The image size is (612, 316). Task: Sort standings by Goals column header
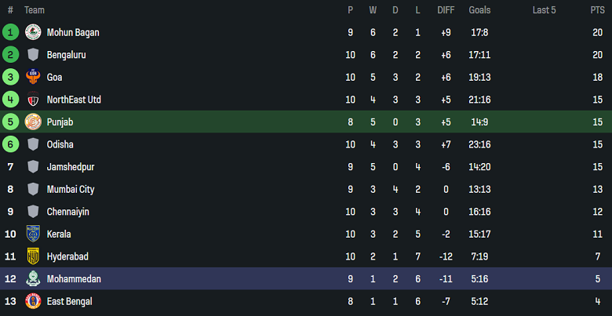tap(479, 10)
